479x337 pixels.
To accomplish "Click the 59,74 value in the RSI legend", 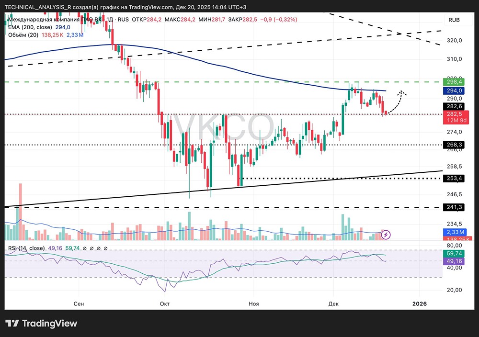I will click(72, 248).
